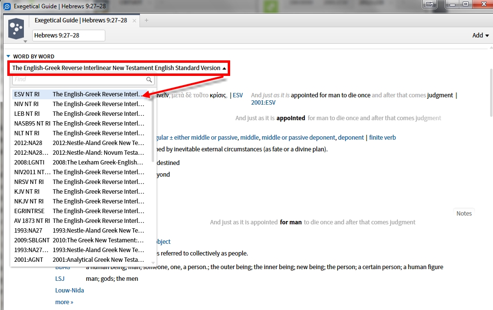Pick AV 1873 NT RI entry
The height and width of the screenshot is (310, 493).
79,220
